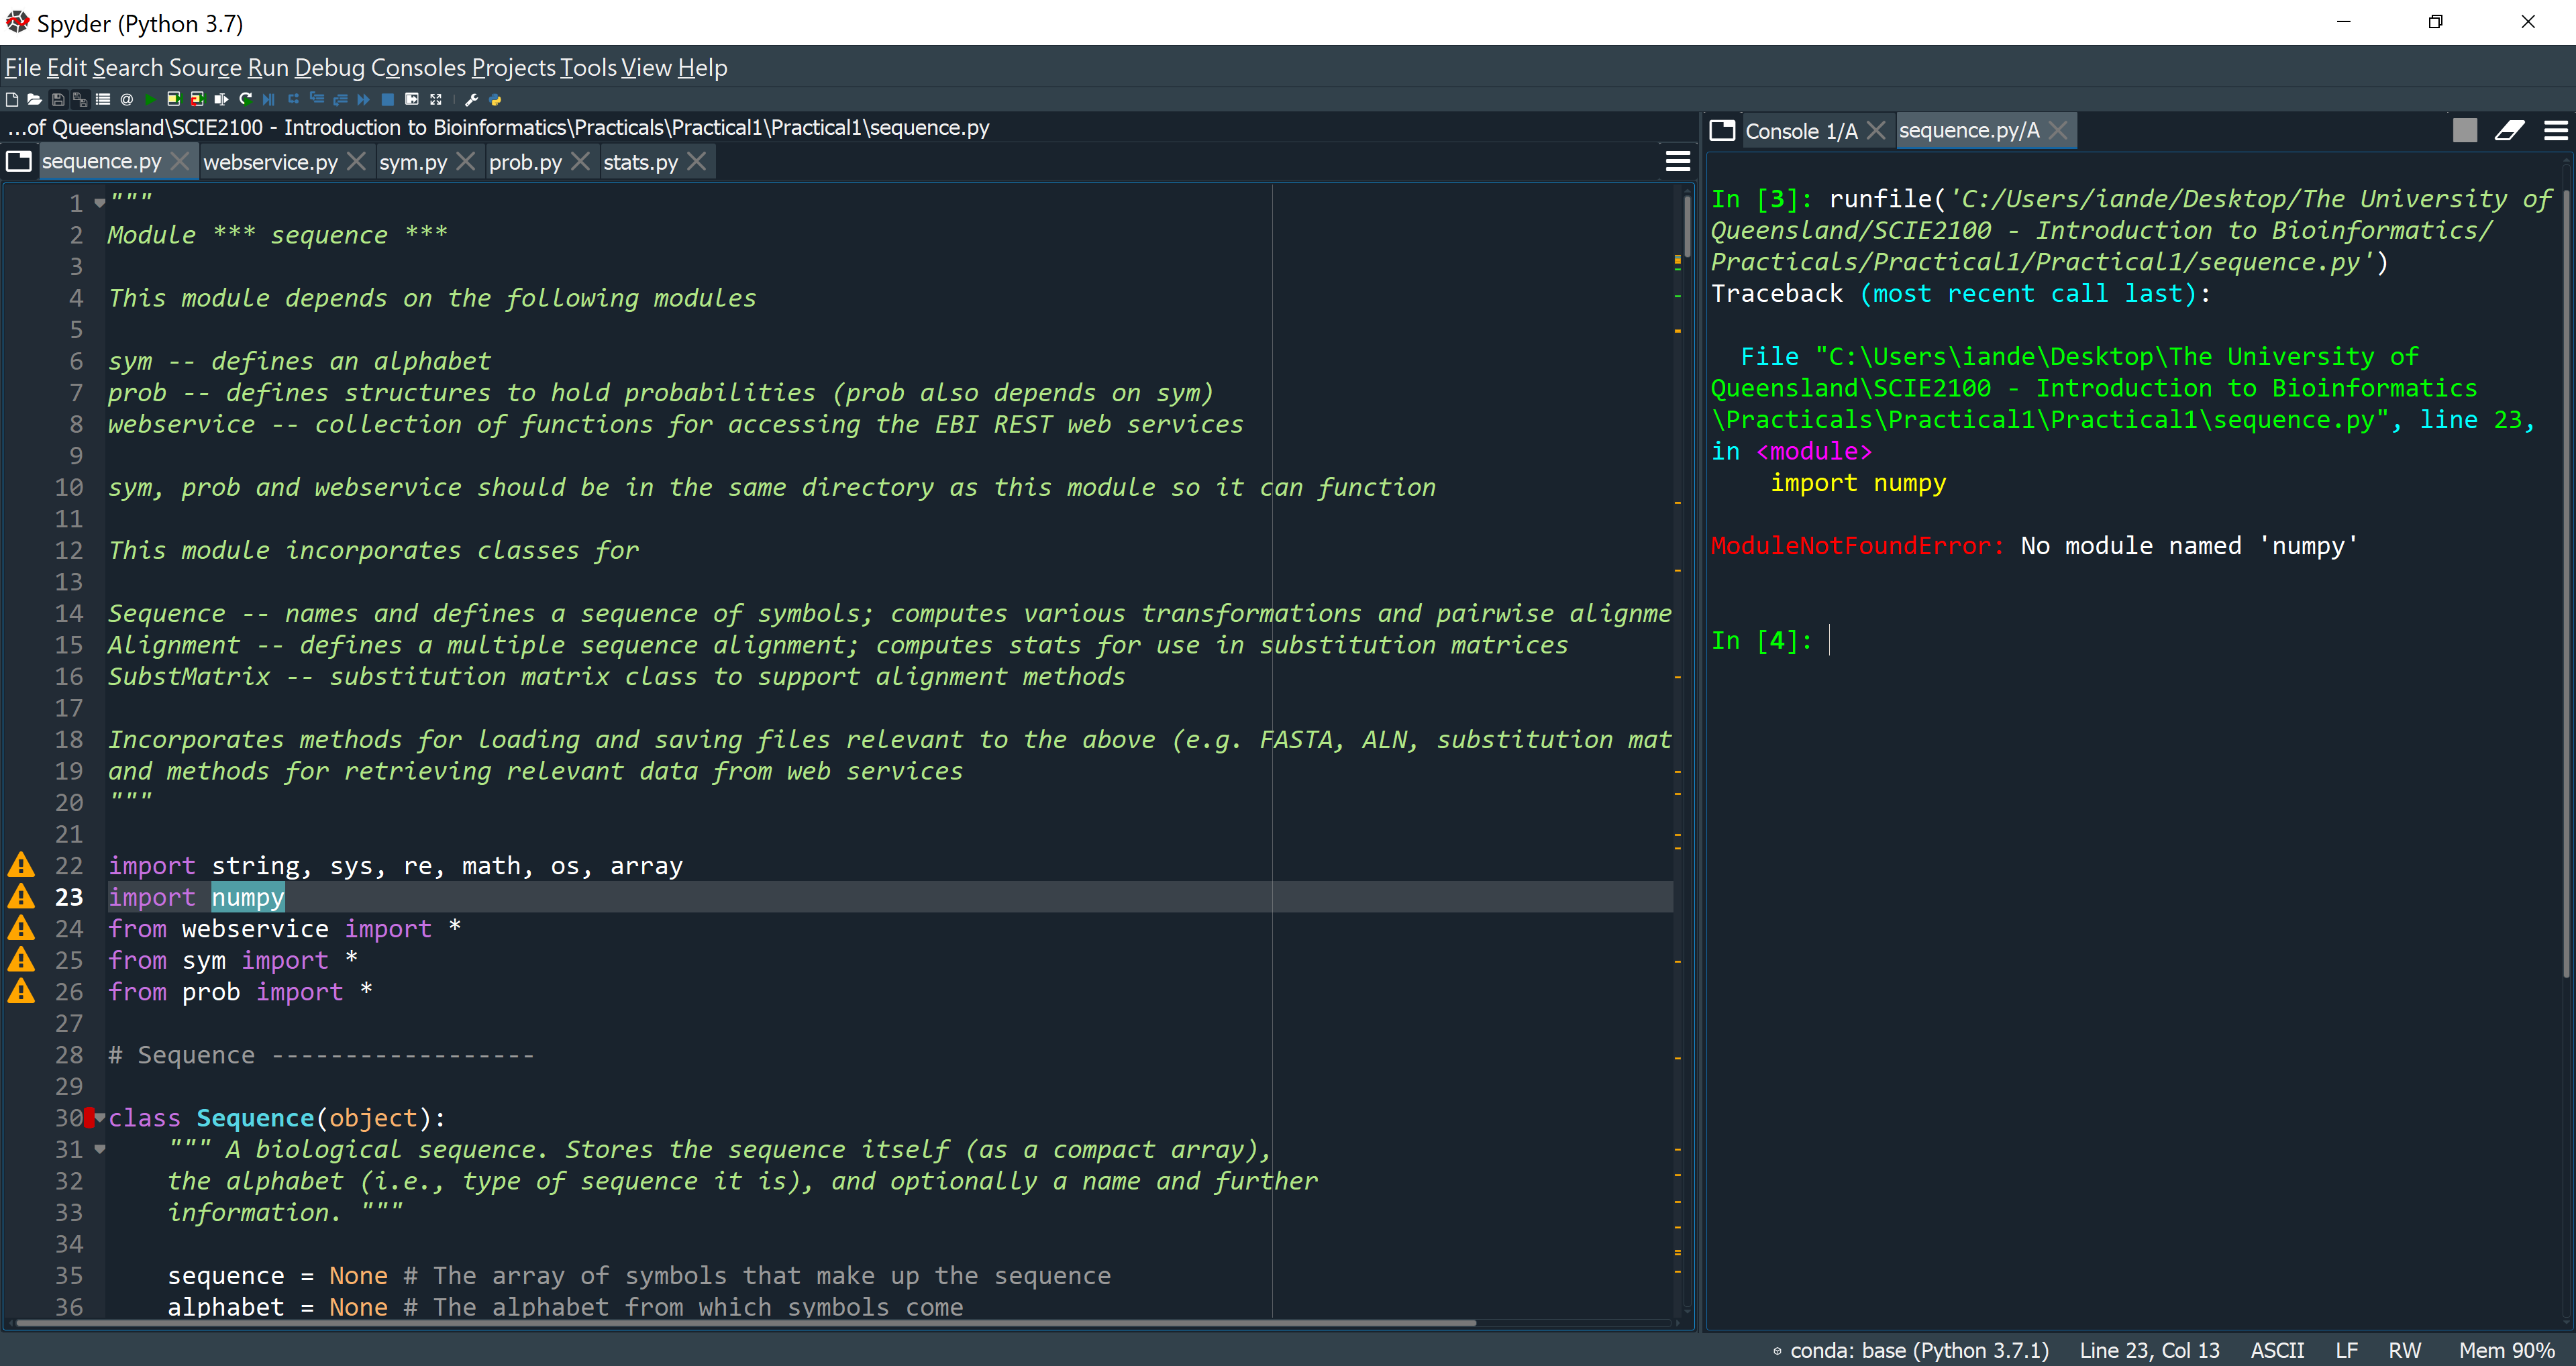Click the Save file icon in the toolbar
This screenshot has width=2576, height=1366.
57,99
